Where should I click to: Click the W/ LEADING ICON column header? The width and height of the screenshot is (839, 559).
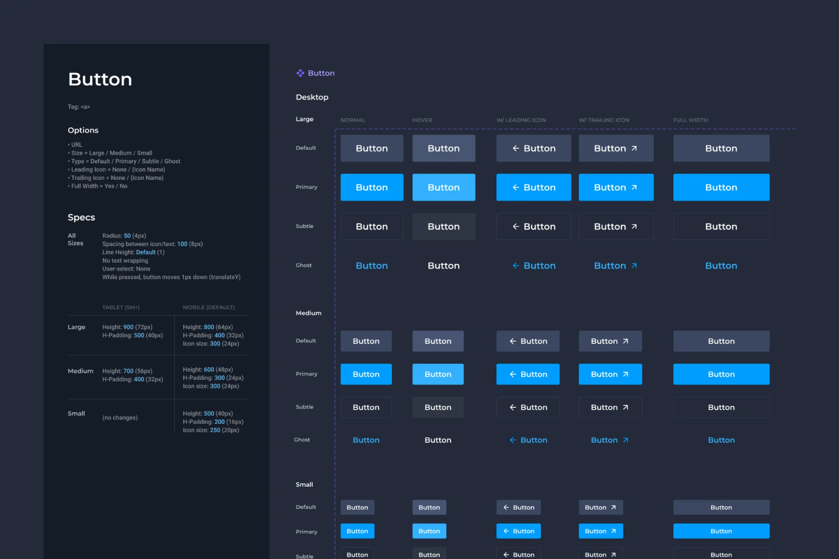(x=521, y=120)
